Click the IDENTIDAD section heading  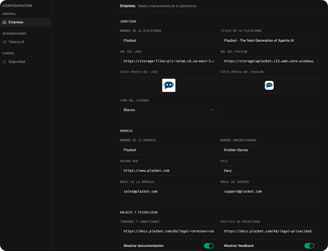(128, 21)
